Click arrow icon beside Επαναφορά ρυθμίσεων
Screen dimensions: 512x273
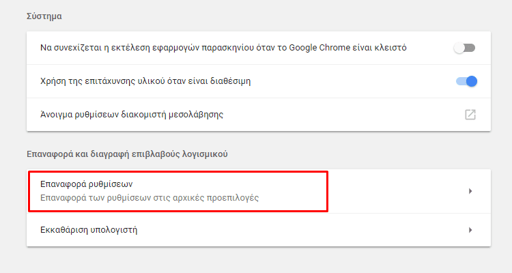[x=470, y=191]
